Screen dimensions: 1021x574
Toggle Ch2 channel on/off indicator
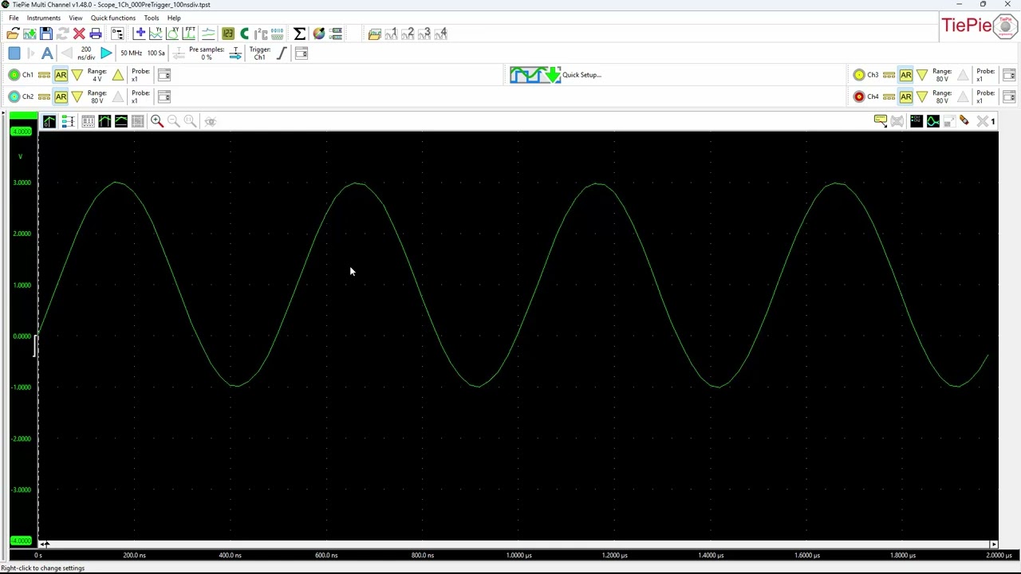pyautogui.click(x=14, y=97)
